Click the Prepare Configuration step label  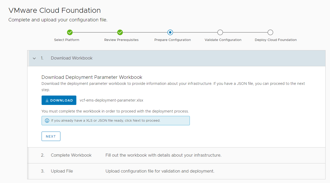tap(173, 40)
